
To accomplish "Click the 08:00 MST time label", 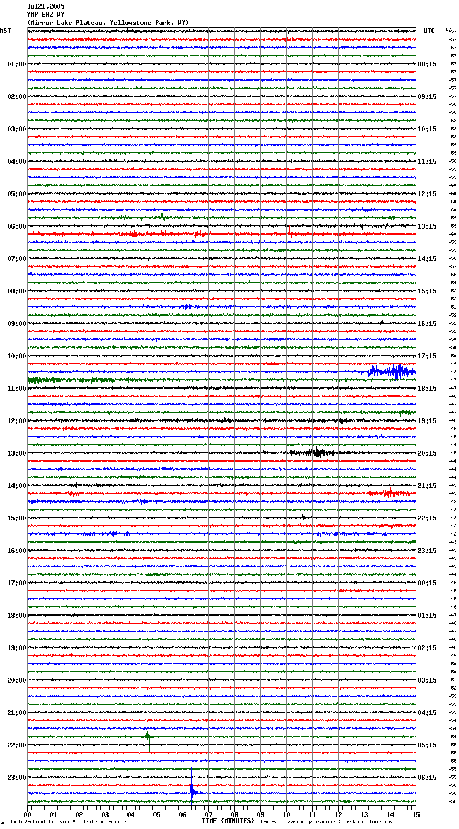I will coord(17,291).
